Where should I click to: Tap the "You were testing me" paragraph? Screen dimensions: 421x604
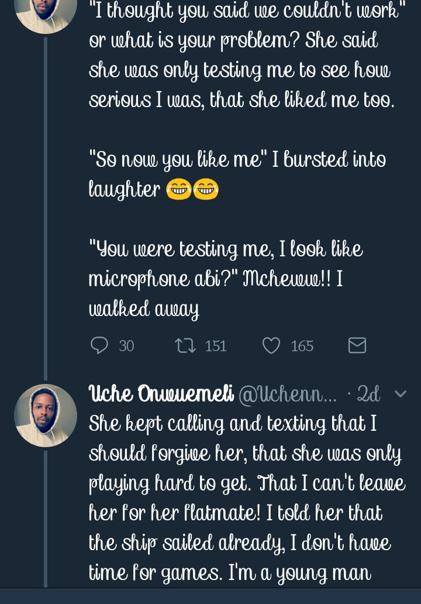tap(225, 279)
